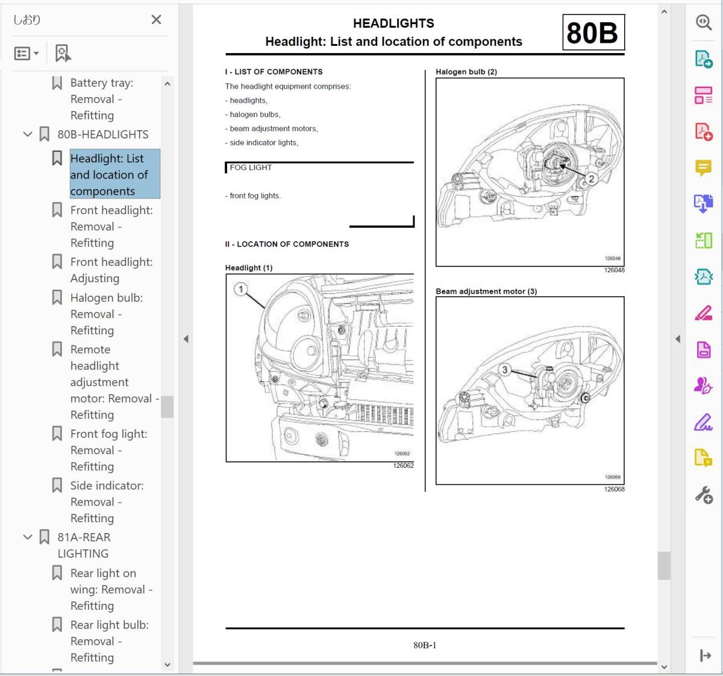
Task: Collapse the tools sidebar with bottom arrow
Action: click(705, 655)
